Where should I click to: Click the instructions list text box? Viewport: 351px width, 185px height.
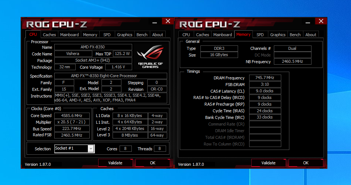coord(111,98)
